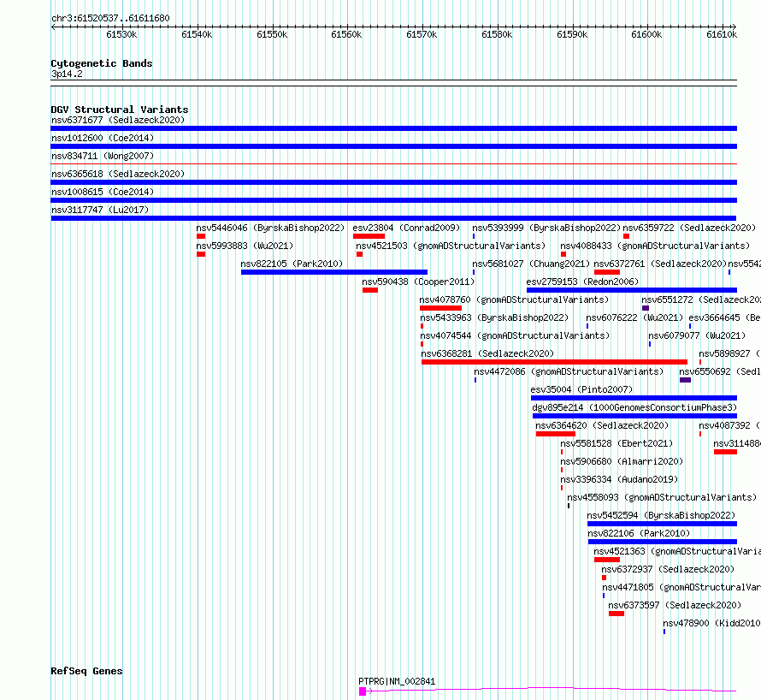
Task: Click esv35004 (Pinto2007) label
Action: pyautogui.click(x=581, y=389)
